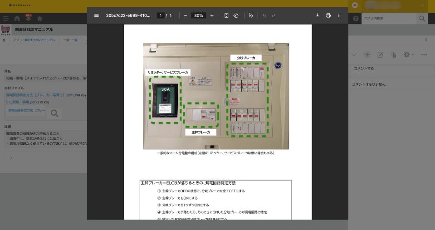Open the favorites star icon

[39, 19]
